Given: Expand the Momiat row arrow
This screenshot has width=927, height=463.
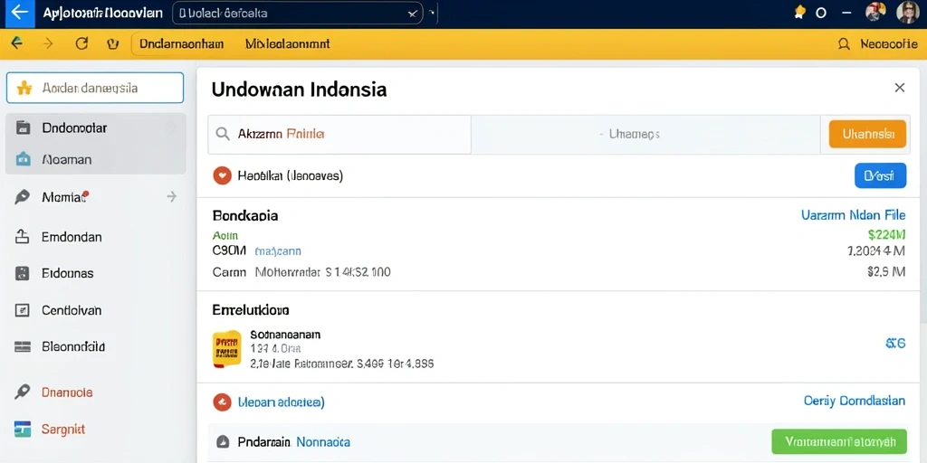Looking at the screenshot, I should point(171,196).
